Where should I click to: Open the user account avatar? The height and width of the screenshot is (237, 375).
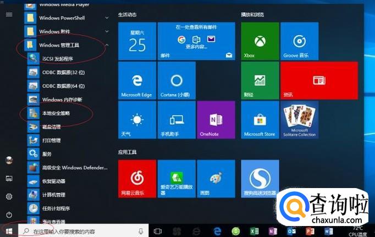(x=9, y=160)
